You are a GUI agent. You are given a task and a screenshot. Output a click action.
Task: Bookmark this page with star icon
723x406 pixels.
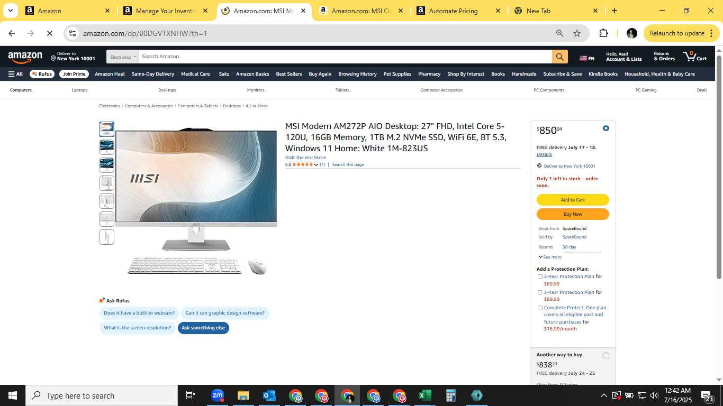pos(577,33)
